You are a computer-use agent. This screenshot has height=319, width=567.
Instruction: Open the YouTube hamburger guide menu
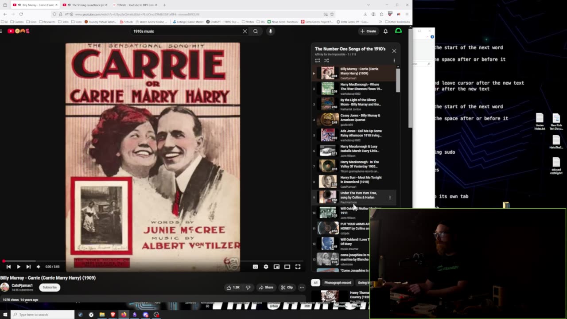pos(1,31)
